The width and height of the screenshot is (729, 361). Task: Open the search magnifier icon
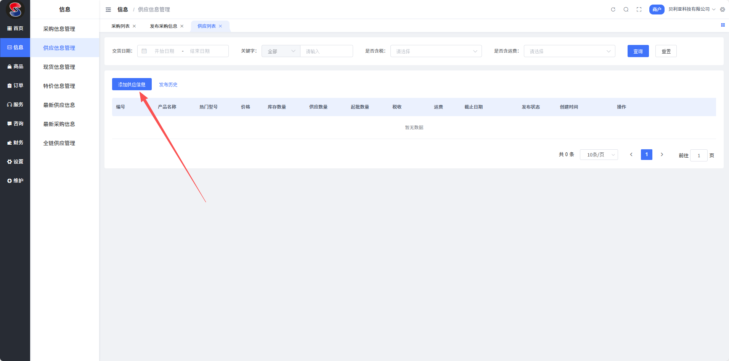point(626,10)
